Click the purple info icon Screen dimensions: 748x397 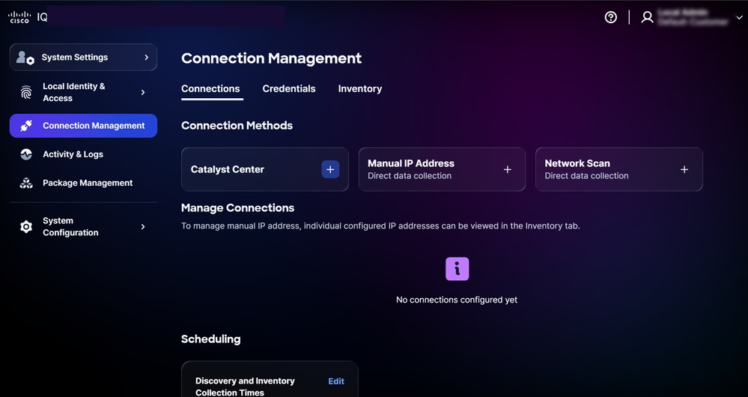457,269
